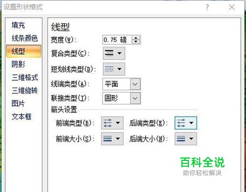Click the 线型 section heading
This screenshot has height=192, width=246.
[61, 27]
